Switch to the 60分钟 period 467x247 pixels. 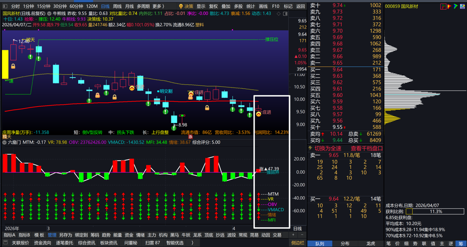click(x=76, y=6)
